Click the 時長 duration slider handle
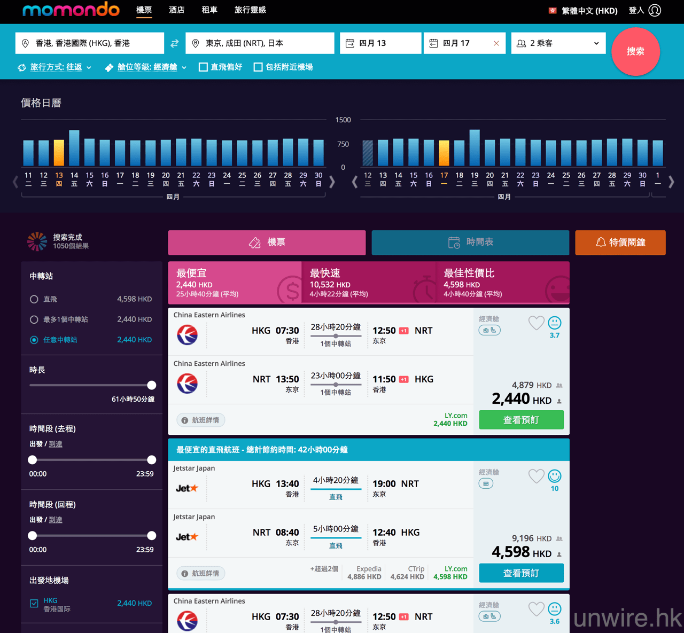The width and height of the screenshot is (684, 633). 152,385
